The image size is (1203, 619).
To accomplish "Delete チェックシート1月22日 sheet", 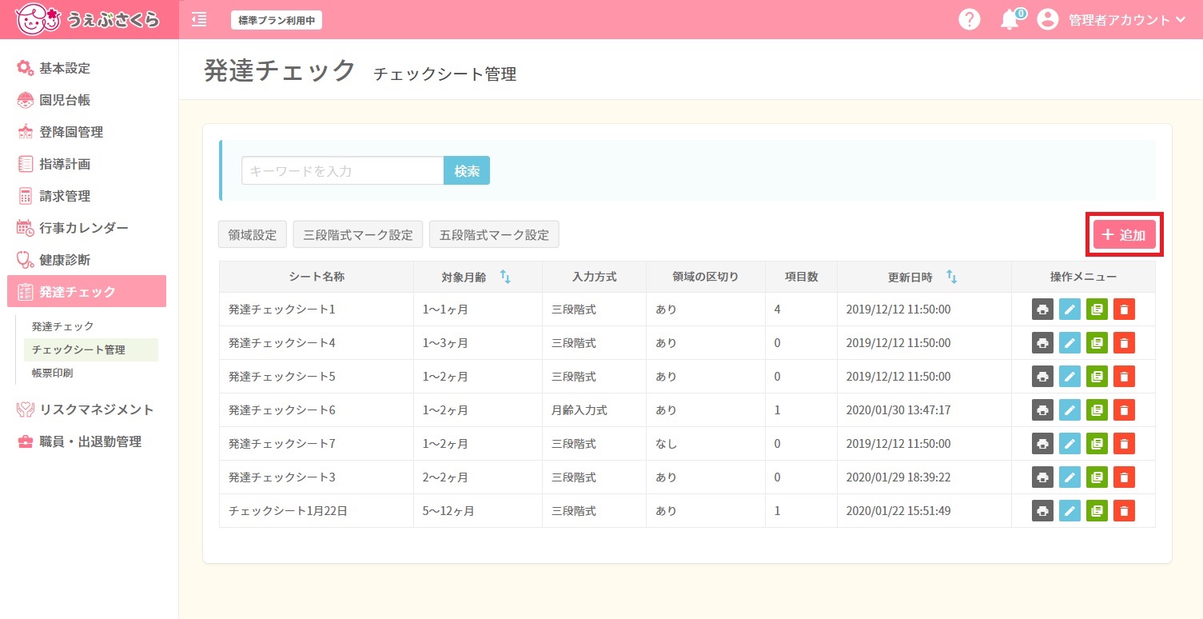I will (1124, 511).
